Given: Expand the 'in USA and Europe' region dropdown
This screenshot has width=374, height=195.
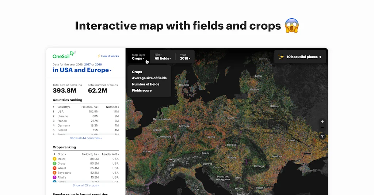Looking at the screenshot, I should pos(82,70).
